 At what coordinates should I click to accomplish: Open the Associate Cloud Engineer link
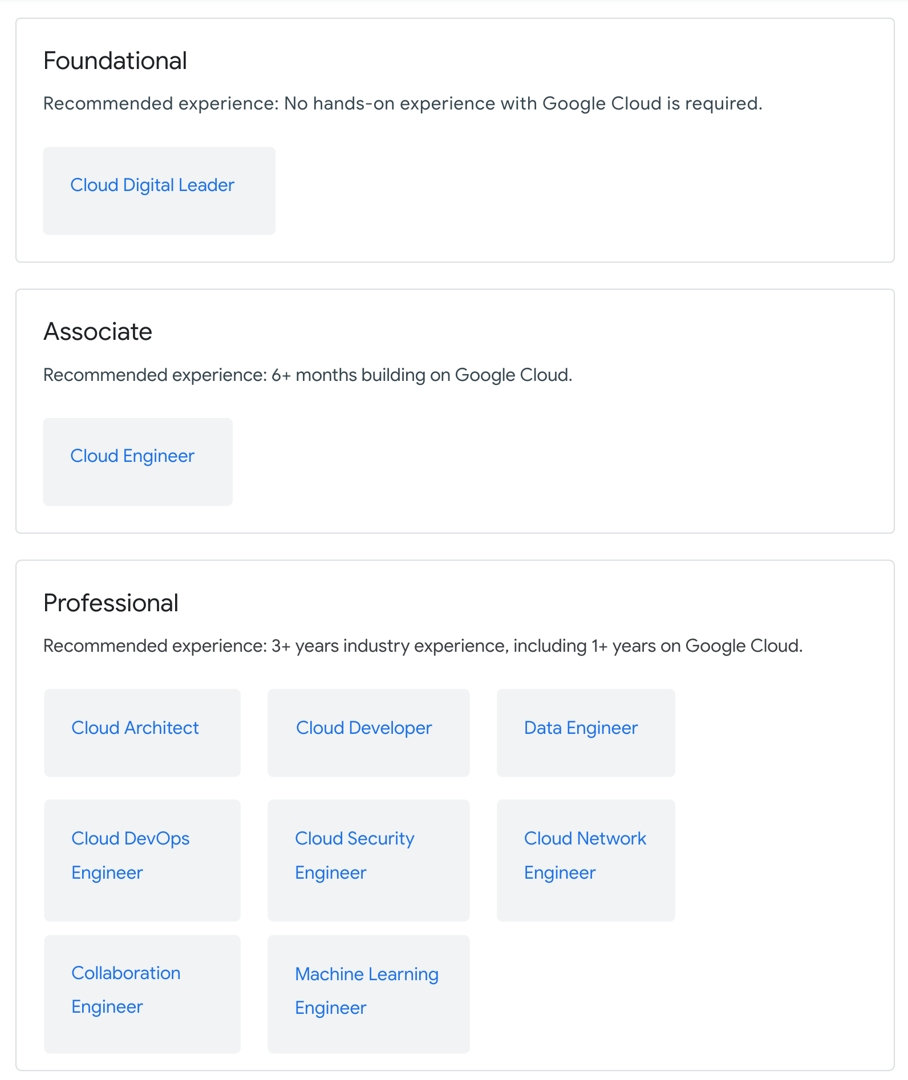click(x=132, y=456)
